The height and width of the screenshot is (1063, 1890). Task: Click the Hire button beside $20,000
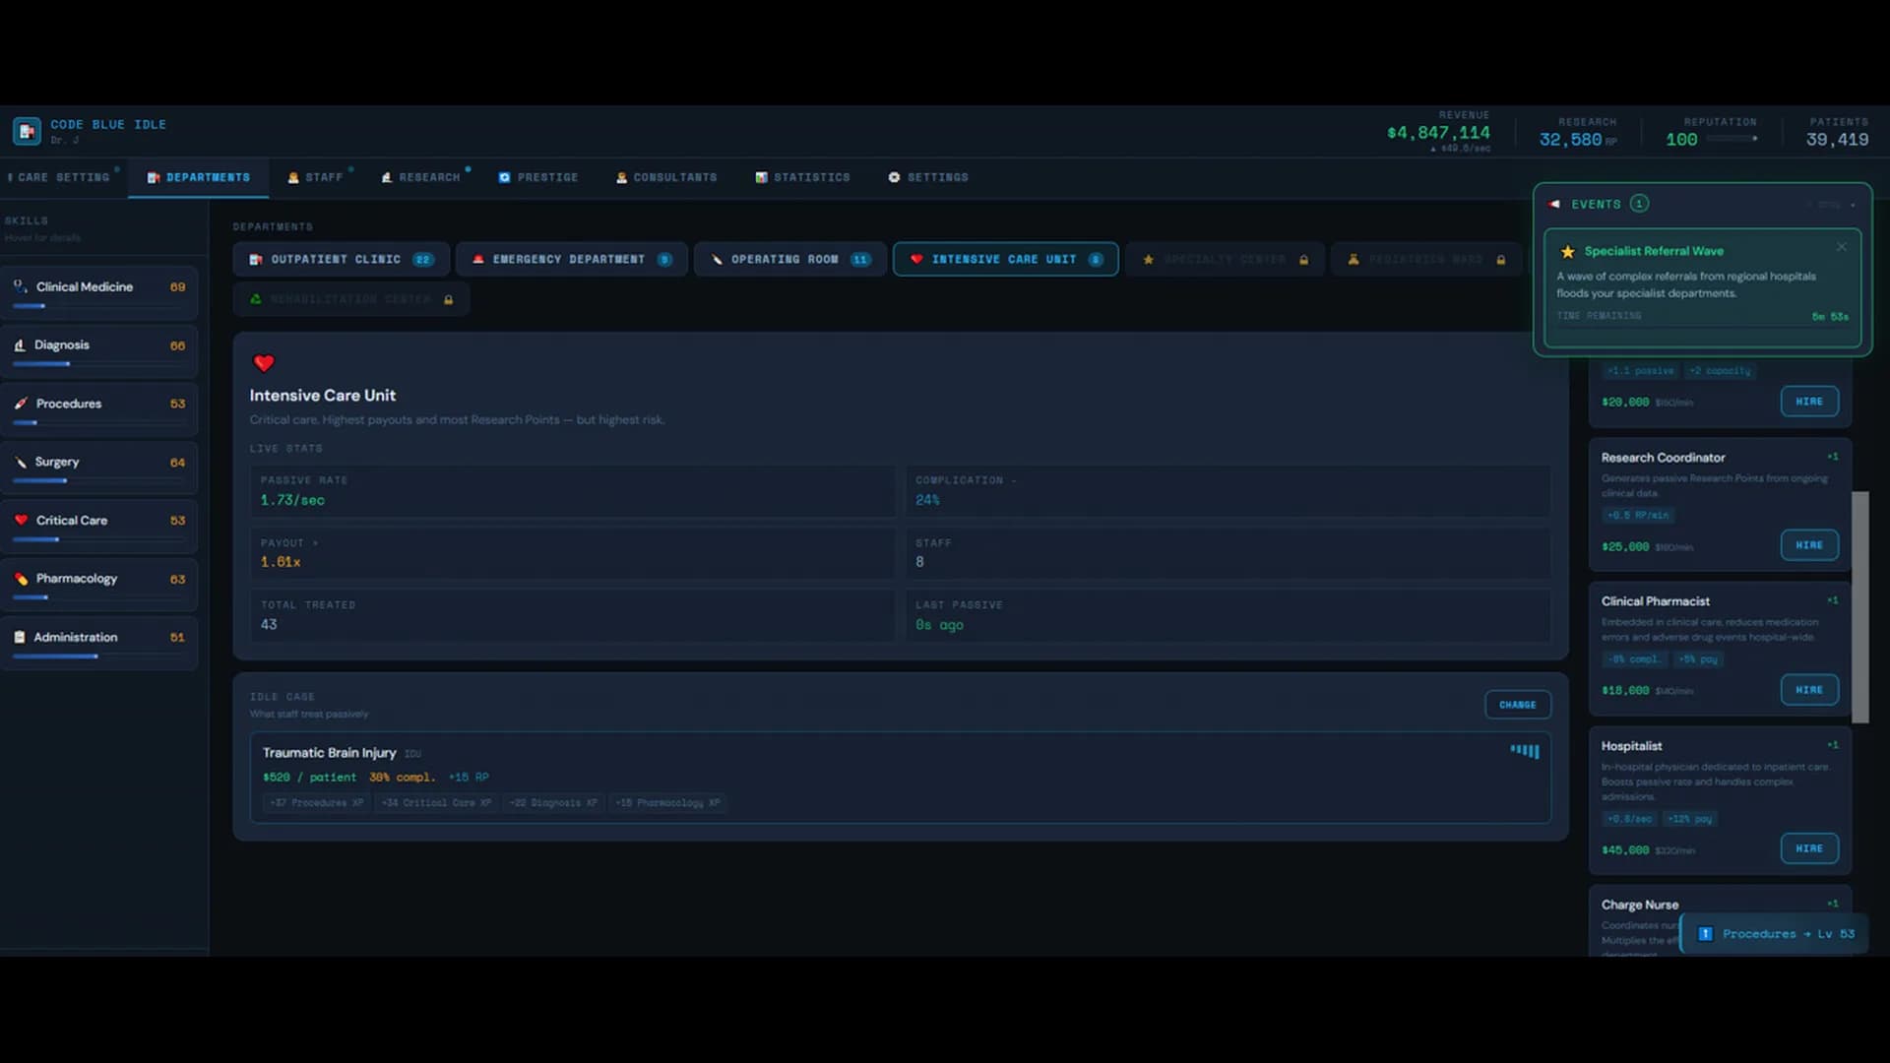tap(1809, 402)
